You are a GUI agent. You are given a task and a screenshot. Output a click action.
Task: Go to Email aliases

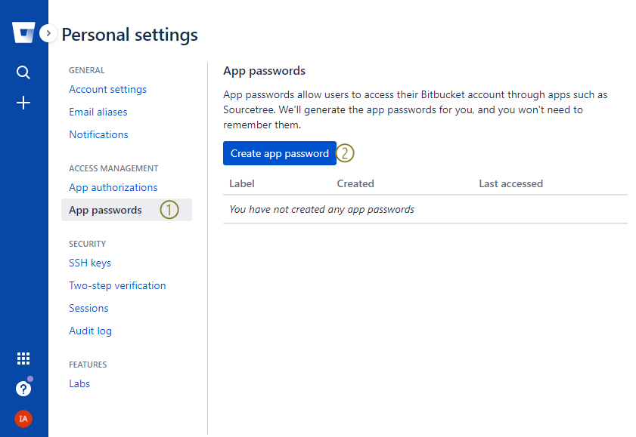[98, 112]
